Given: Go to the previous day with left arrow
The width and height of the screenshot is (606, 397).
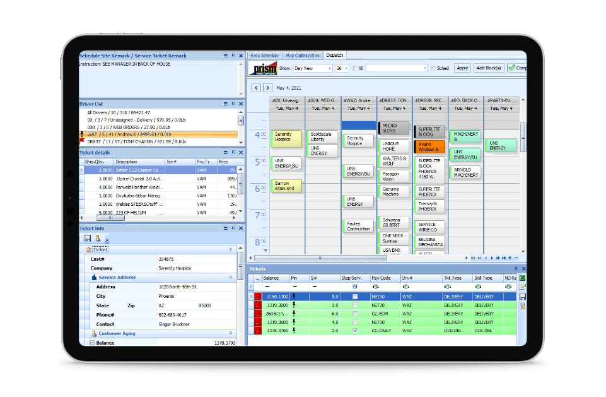Looking at the screenshot, I should coord(257,88).
